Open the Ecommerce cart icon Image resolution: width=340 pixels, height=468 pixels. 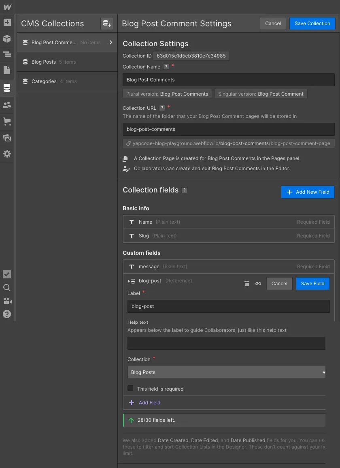(7, 121)
